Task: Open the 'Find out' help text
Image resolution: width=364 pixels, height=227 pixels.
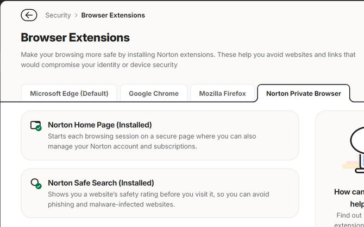Action: pos(349,220)
